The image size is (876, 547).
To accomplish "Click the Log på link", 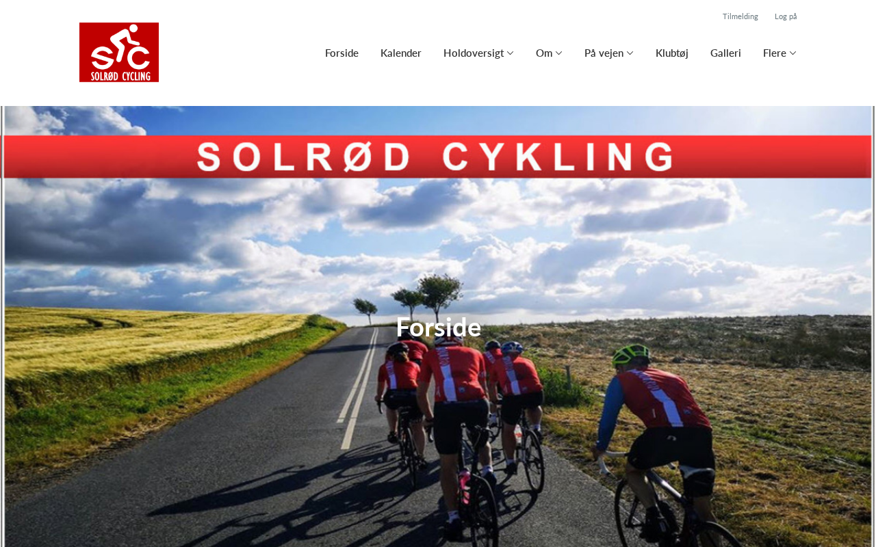I will [786, 16].
